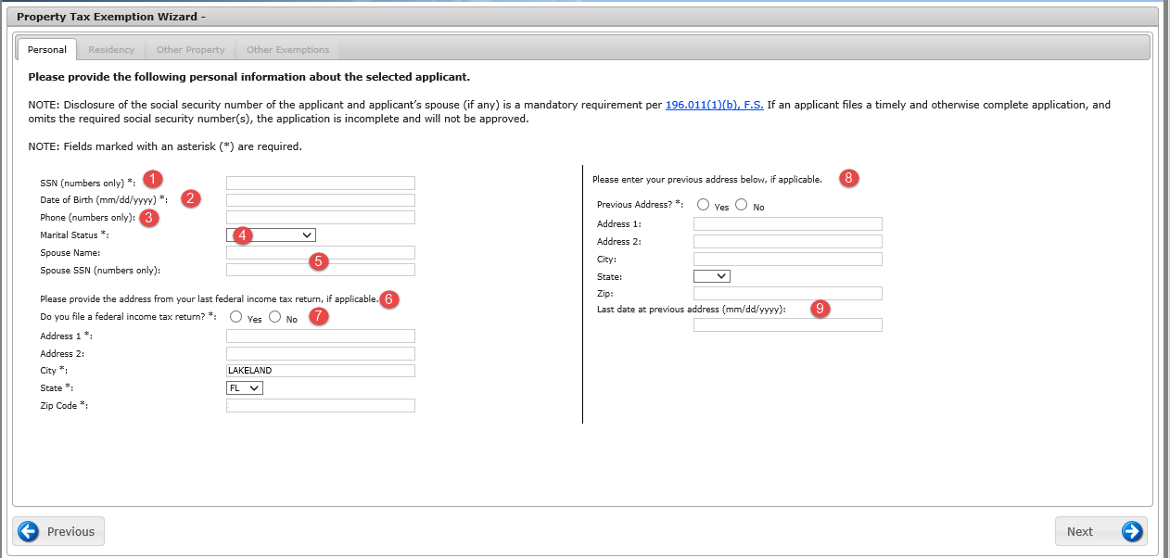Switch to the Residency tab
Image resolution: width=1170 pixels, height=558 pixels.
(x=111, y=49)
